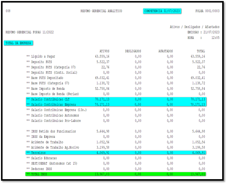
Task: Select the Salario Contribuicao CLT highlighted label
Action: coord(50,100)
